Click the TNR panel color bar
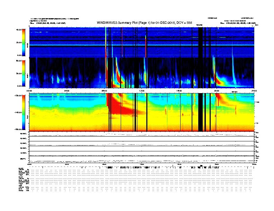The image size is (274, 211). [24, 112]
